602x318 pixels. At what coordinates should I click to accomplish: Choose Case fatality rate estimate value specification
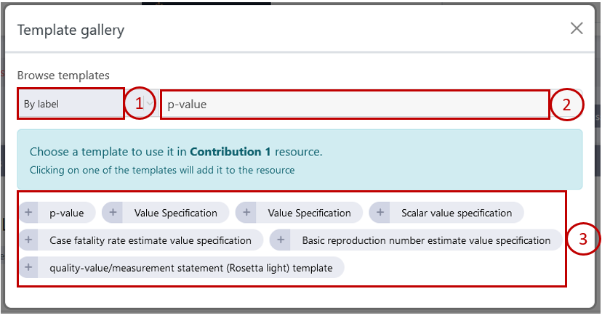coord(150,240)
